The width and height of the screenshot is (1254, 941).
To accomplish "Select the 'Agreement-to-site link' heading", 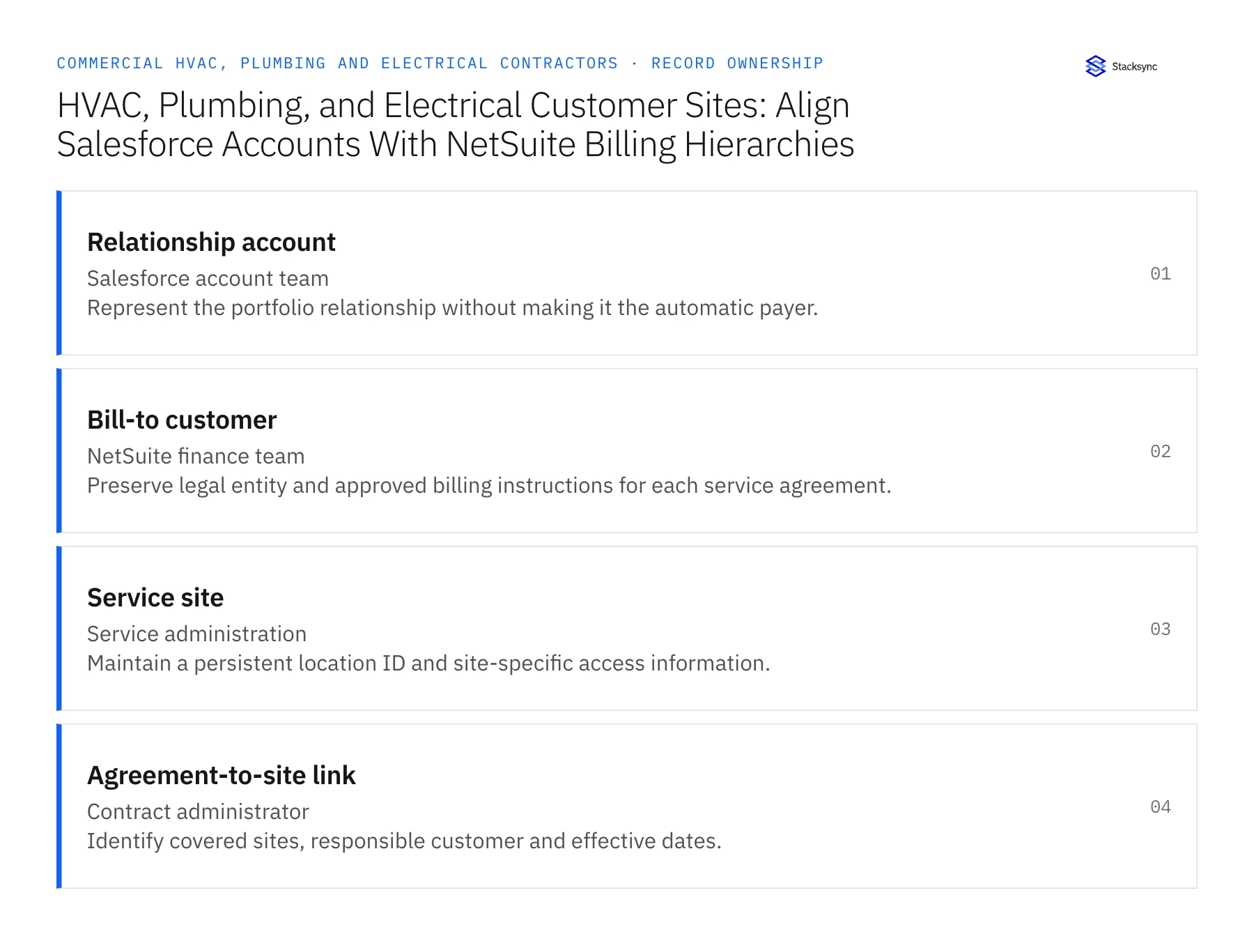I will coord(222,776).
